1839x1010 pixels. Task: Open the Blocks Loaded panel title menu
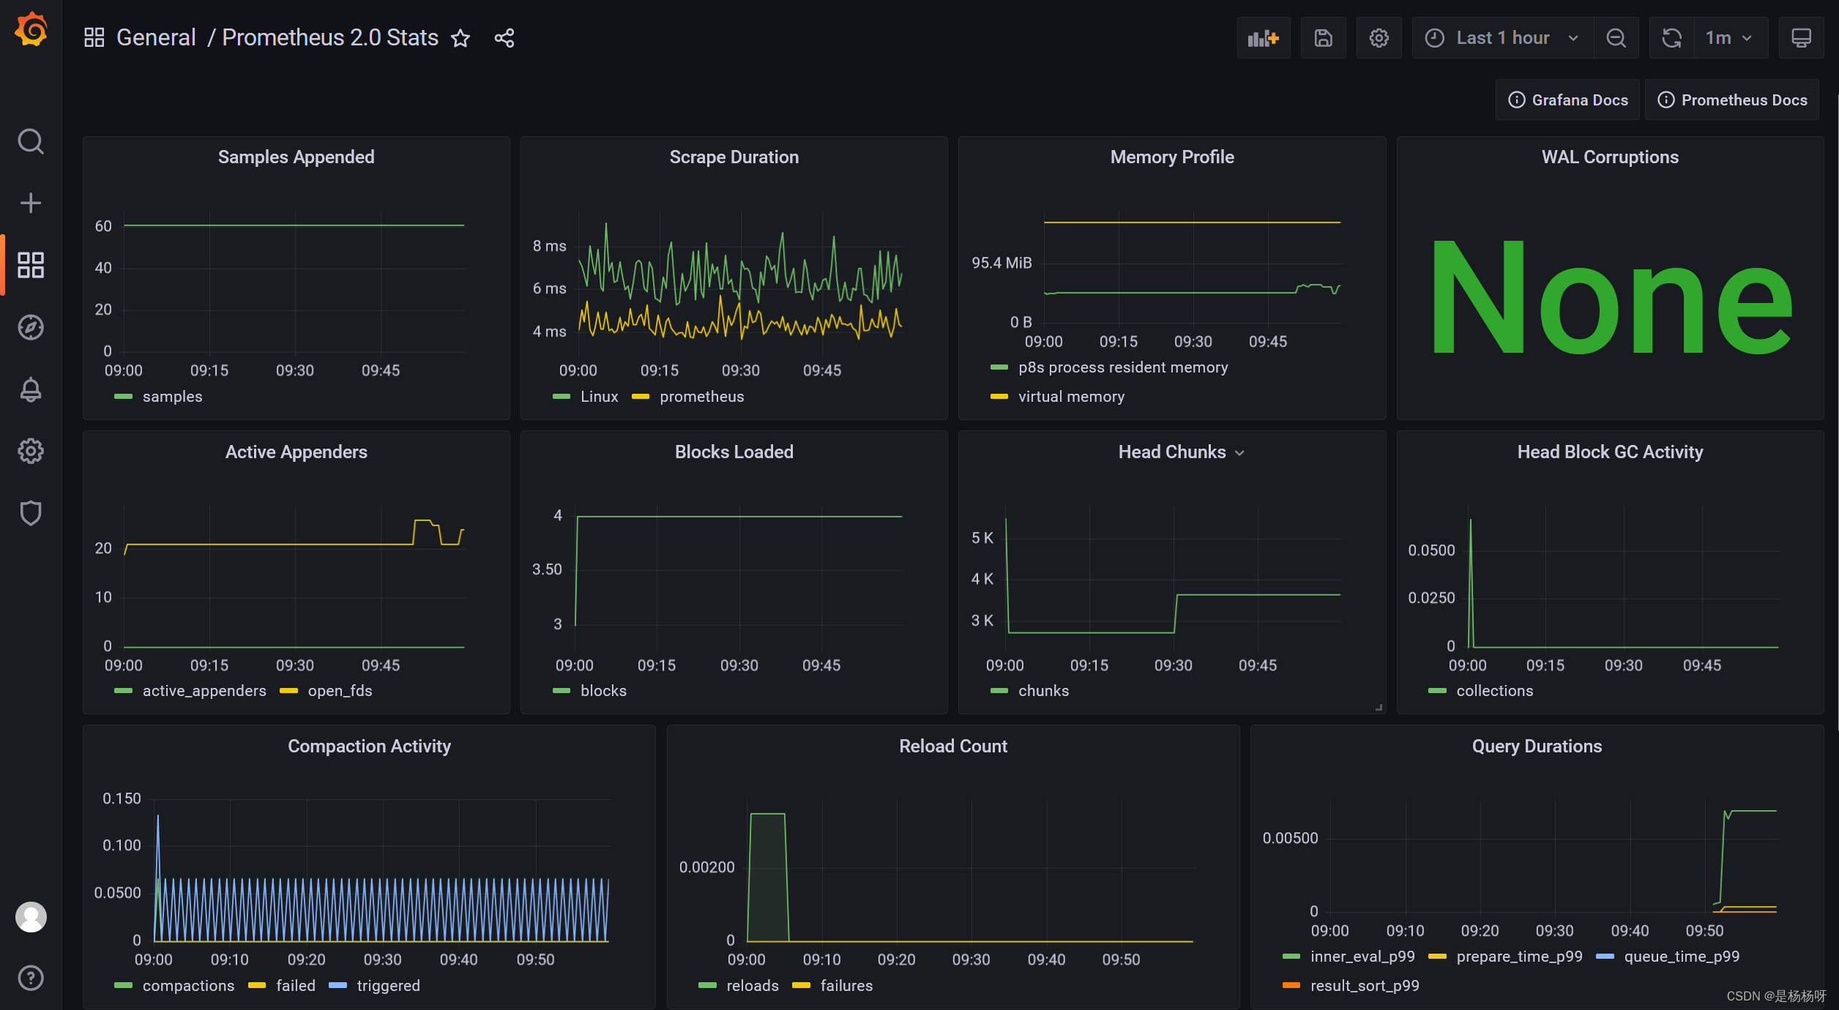[734, 452]
